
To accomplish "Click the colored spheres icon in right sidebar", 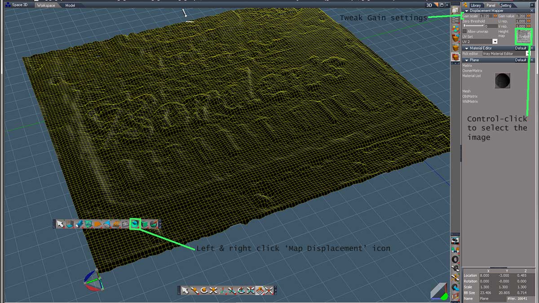I will click(455, 29).
